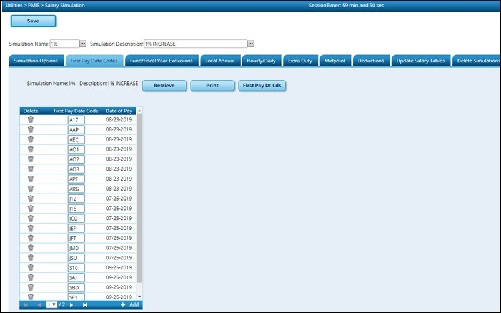Click the scrollbar up arrow
The image size is (501, 313).
pos(139,111)
